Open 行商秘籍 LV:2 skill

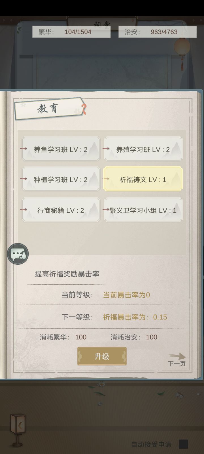point(61,210)
